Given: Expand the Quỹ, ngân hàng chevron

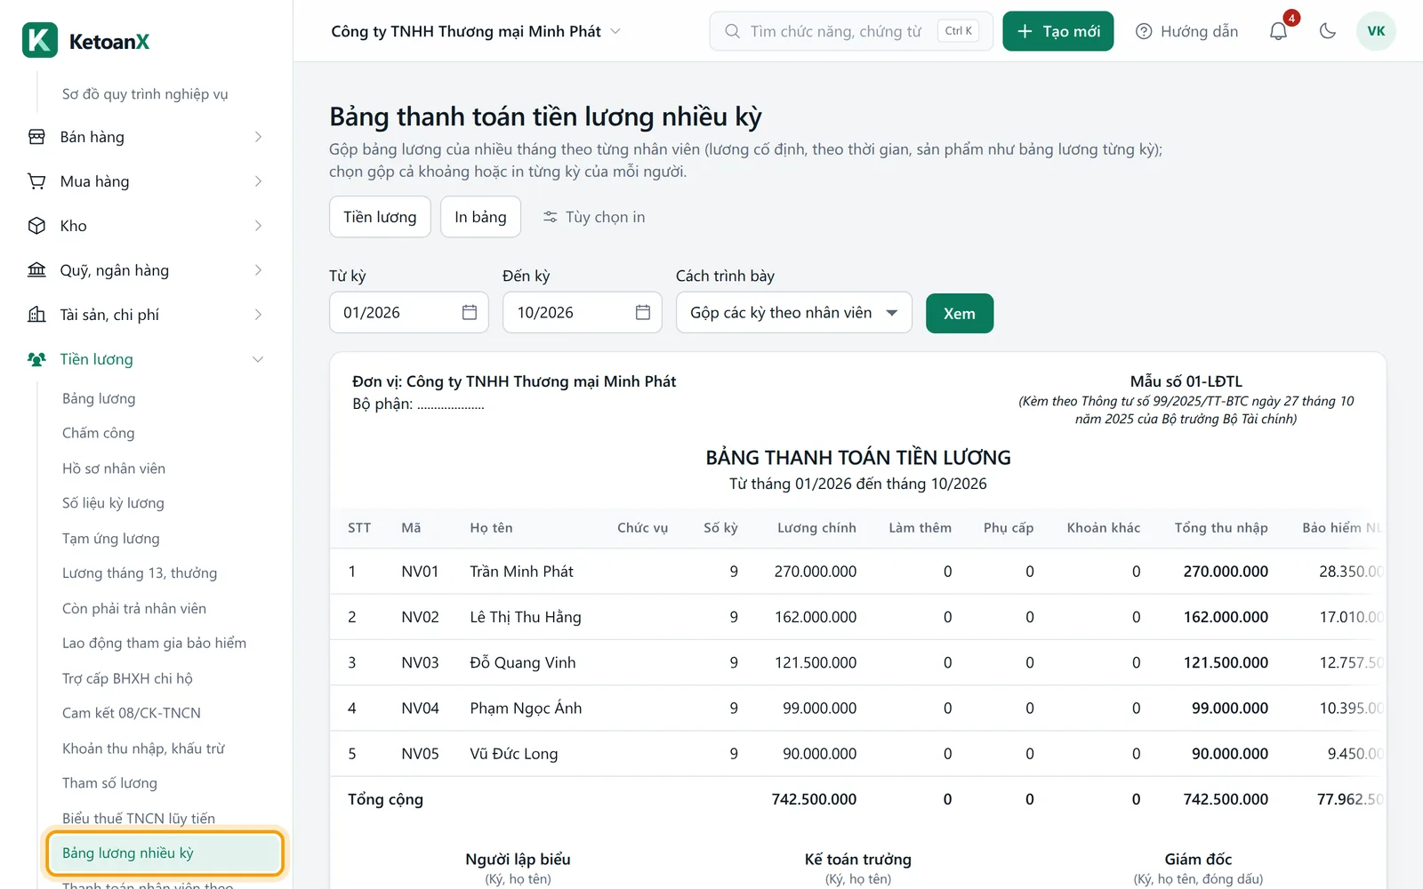Looking at the screenshot, I should click(258, 270).
